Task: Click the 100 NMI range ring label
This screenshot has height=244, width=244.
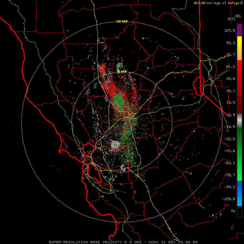Action: tap(122, 21)
